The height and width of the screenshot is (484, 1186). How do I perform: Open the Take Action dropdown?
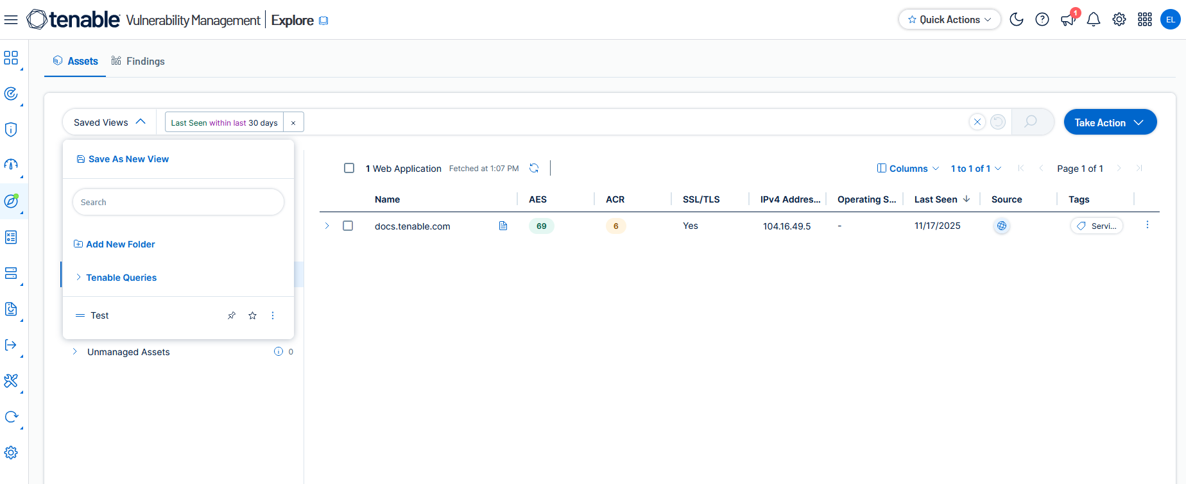(x=1110, y=122)
